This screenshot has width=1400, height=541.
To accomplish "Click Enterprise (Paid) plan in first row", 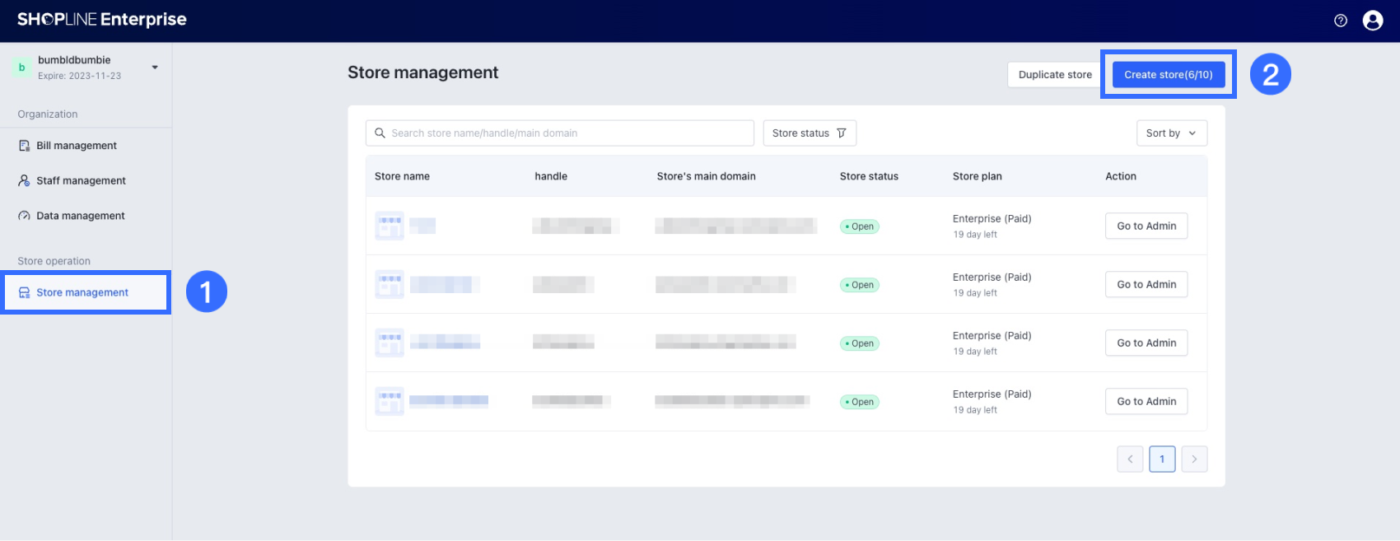I will (x=992, y=219).
